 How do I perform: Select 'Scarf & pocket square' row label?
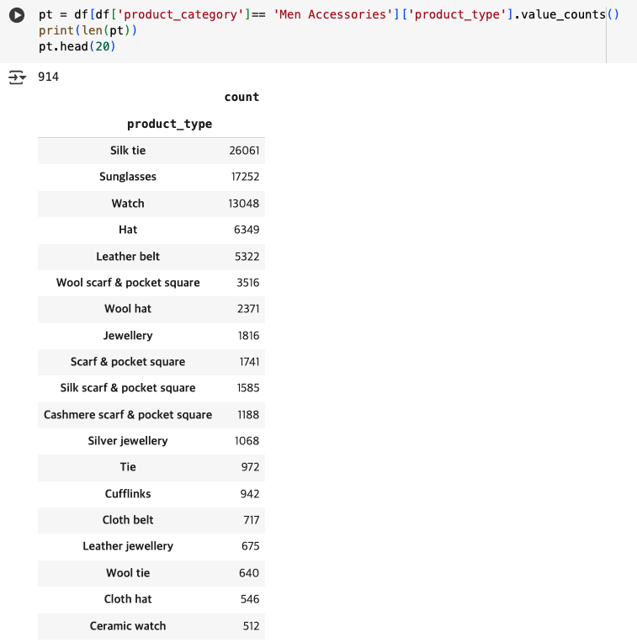(128, 362)
